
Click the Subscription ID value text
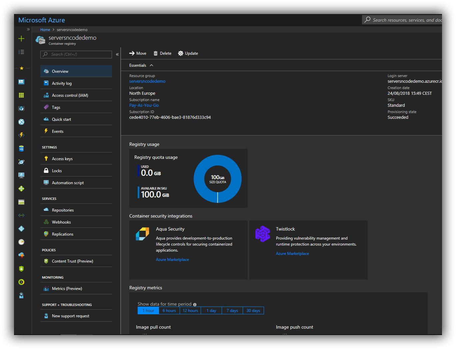[x=170, y=117]
